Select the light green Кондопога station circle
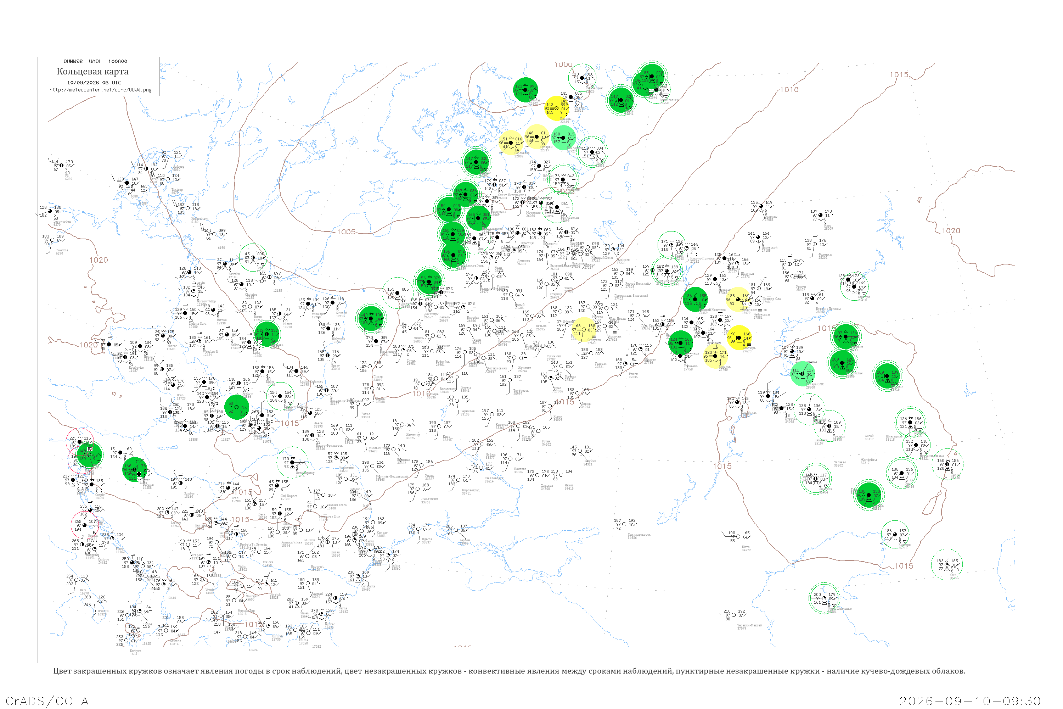The image size is (1063, 709). (563, 138)
